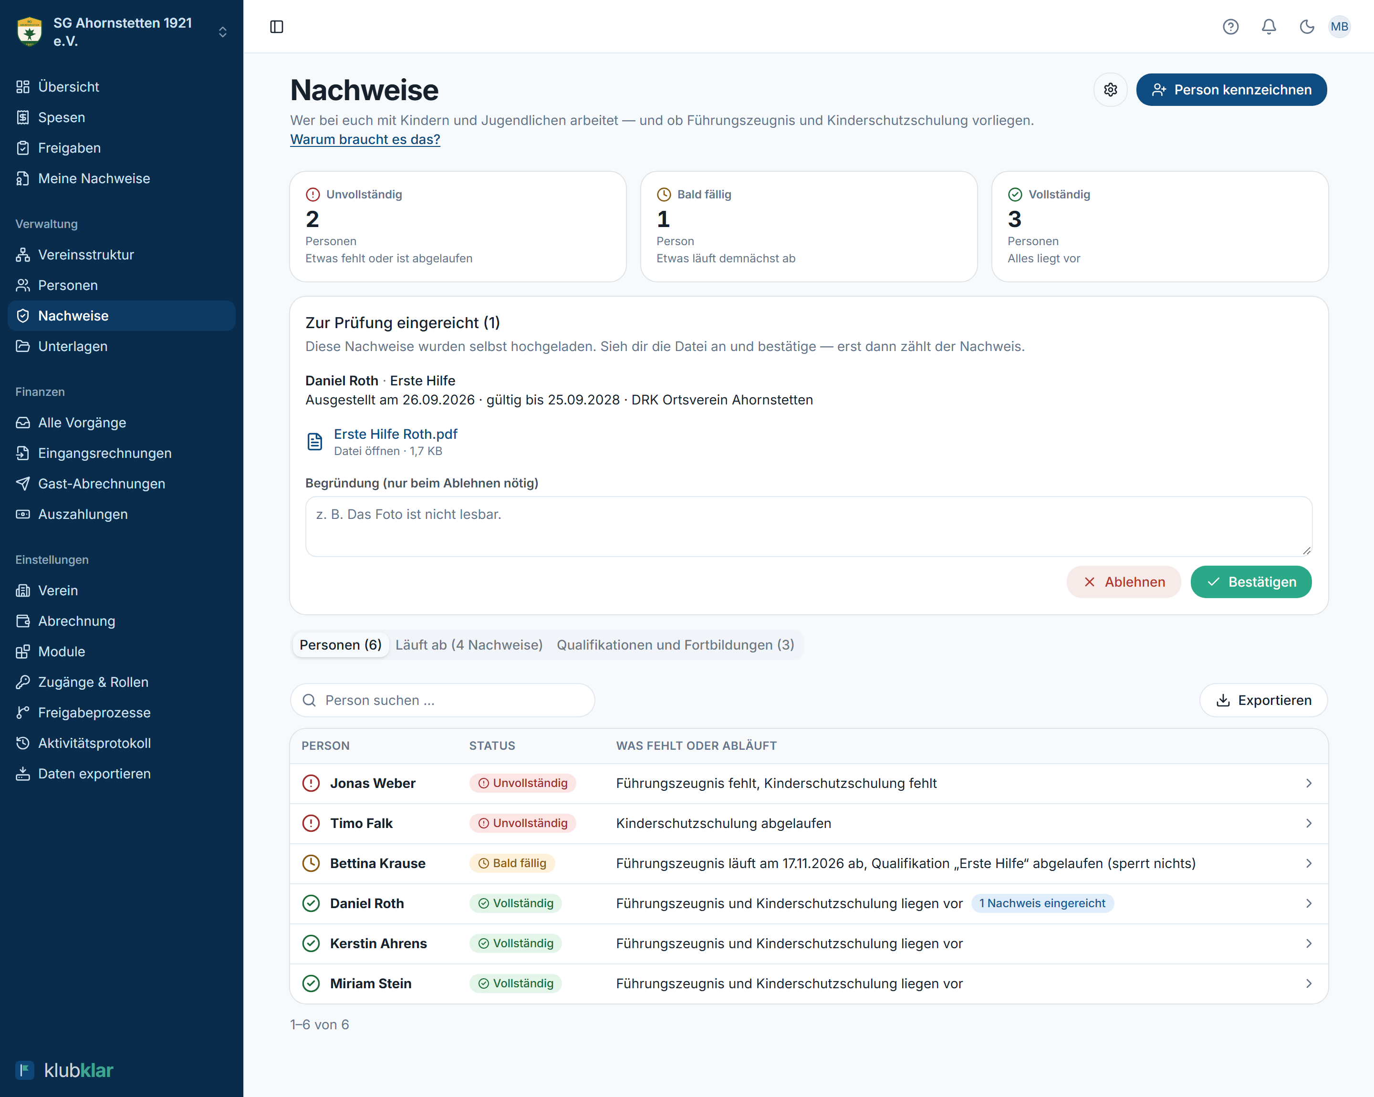The width and height of the screenshot is (1374, 1097).
Task: Open the notifications bell
Action: (1269, 27)
